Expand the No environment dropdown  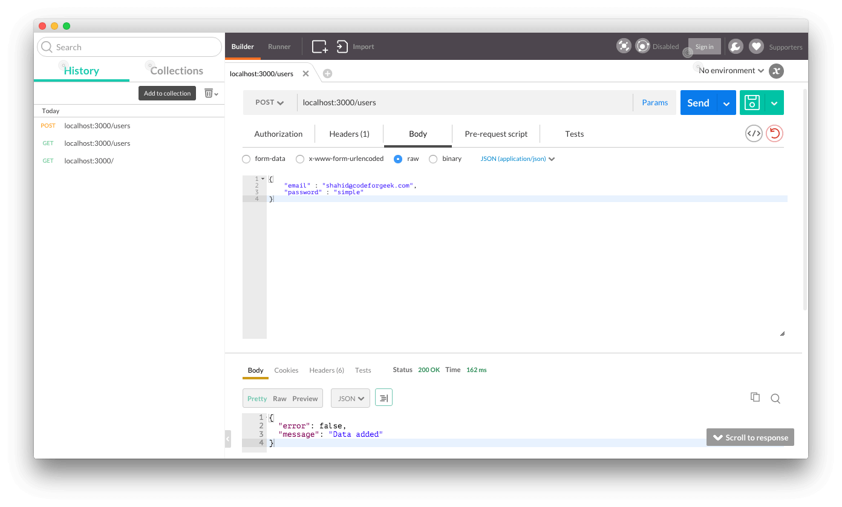(x=731, y=71)
